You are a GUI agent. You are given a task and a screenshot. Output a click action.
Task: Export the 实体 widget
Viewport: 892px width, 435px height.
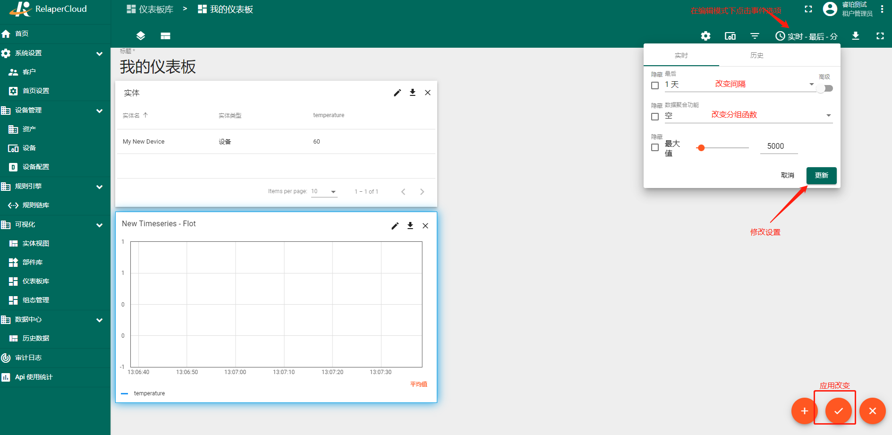point(413,93)
